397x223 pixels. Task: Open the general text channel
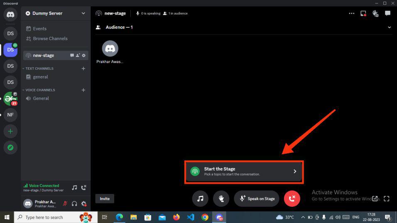(x=56, y=77)
